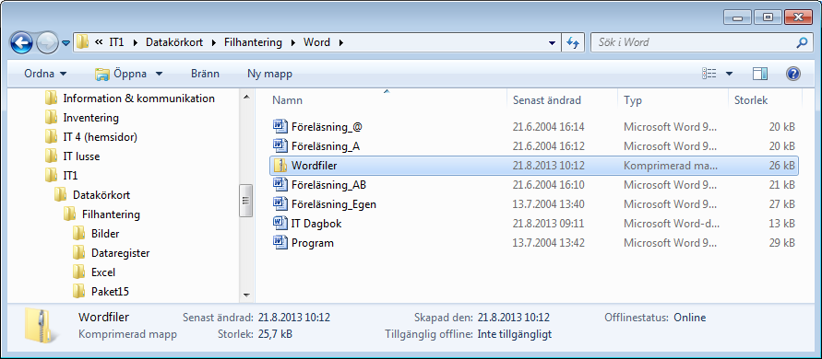Open the view options dropdown arrow
This screenshot has height=359, width=822.
click(x=729, y=74)
